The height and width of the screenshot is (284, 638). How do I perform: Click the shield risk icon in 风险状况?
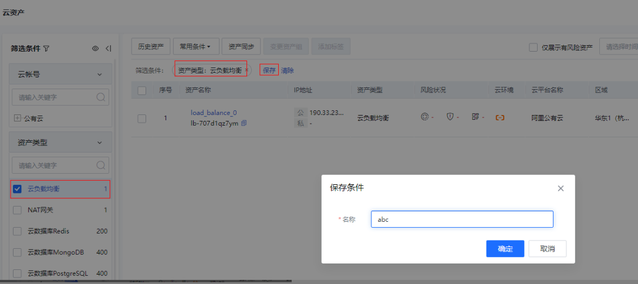[x=450, y=117]
